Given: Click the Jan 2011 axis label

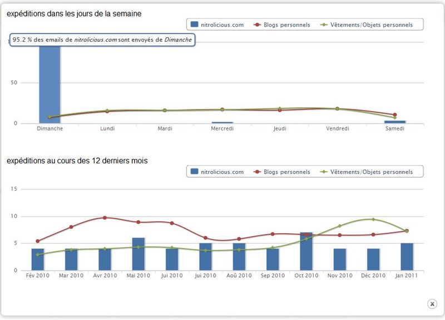Looking at the screenshot, I should pyautogui.click(x=407, y=276).
